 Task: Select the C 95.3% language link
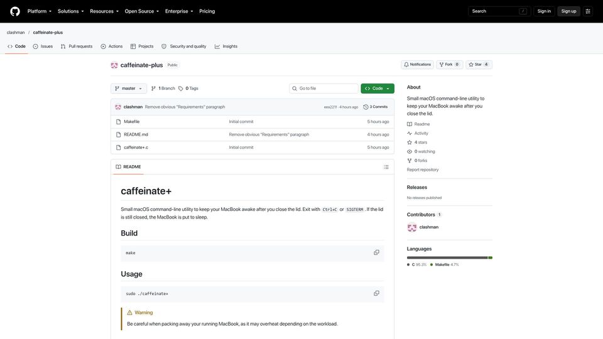417,265
